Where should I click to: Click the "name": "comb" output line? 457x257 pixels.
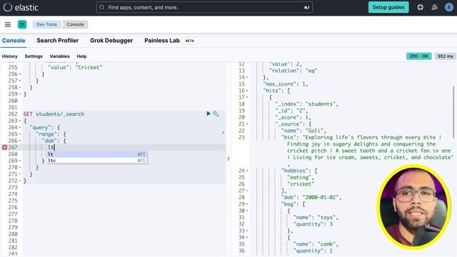tap(316, 244)
